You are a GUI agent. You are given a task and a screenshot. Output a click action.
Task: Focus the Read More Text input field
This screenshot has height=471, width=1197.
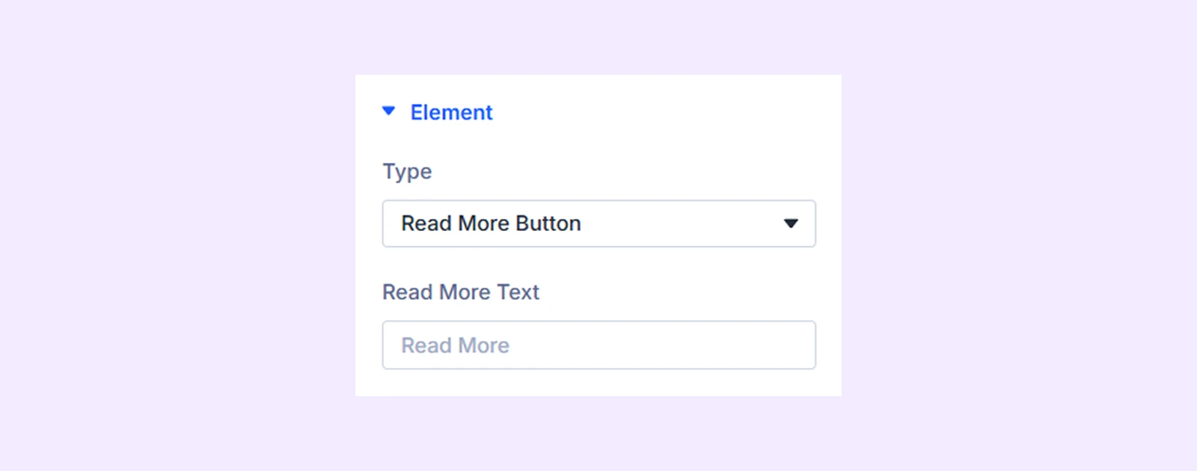click(x=598, y=345)
